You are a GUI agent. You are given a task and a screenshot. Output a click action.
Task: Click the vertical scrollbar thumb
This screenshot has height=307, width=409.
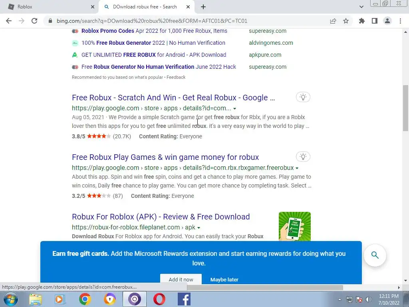click(x=405, y=108)
